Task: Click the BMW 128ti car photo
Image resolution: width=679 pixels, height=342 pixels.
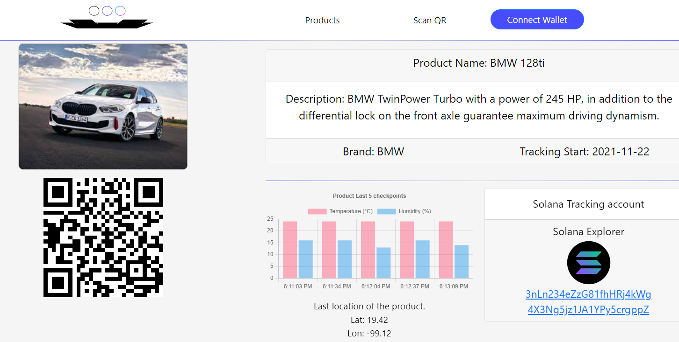Action: click(x=103, y=106)
